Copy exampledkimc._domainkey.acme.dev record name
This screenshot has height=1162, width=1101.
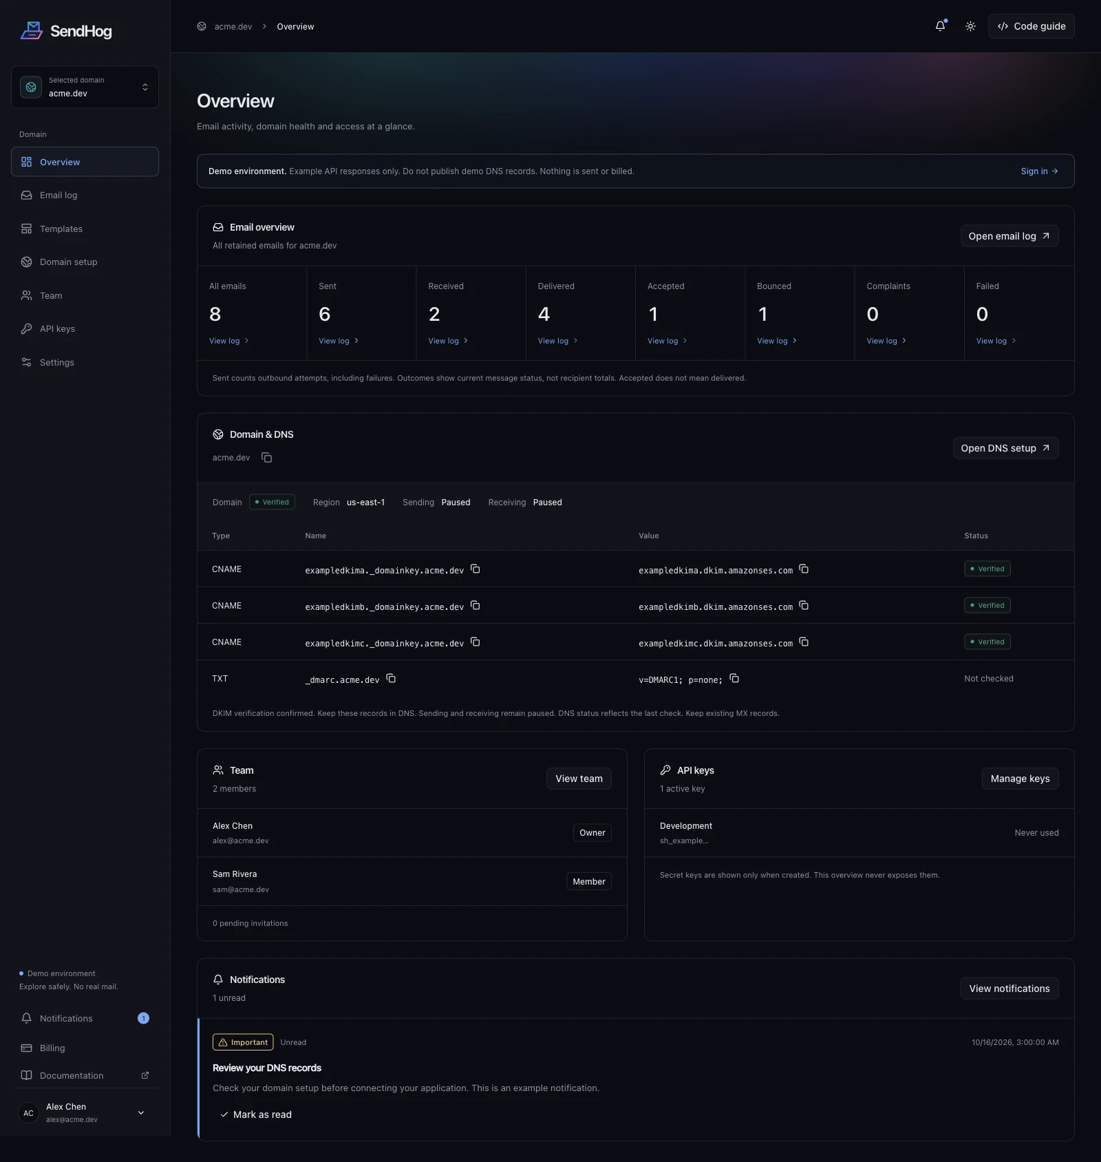475,642
